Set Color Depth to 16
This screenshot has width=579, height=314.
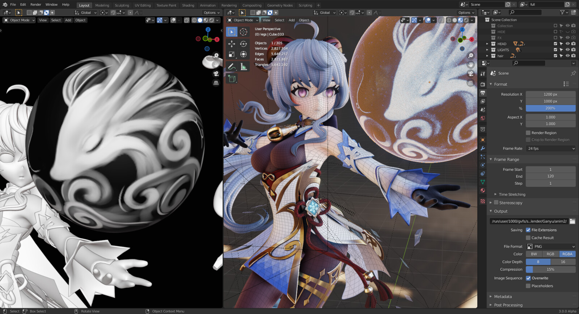click(x=563, y=262)
